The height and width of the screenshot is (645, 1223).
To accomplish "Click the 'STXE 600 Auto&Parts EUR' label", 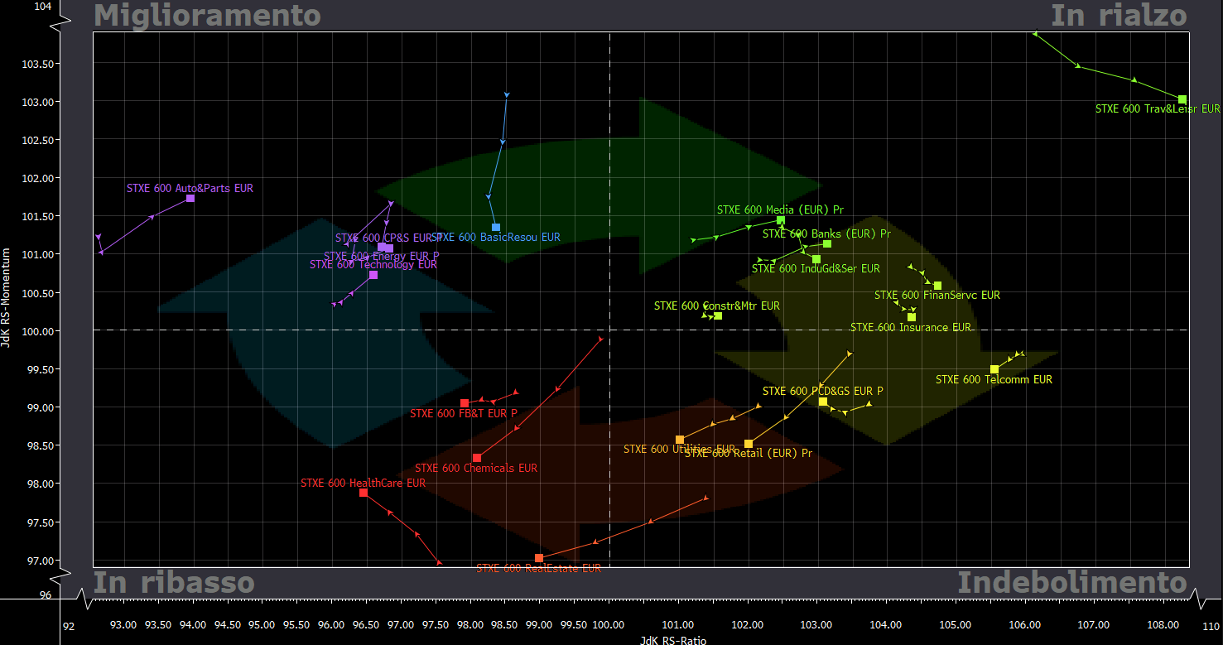I will click(190, 188).
